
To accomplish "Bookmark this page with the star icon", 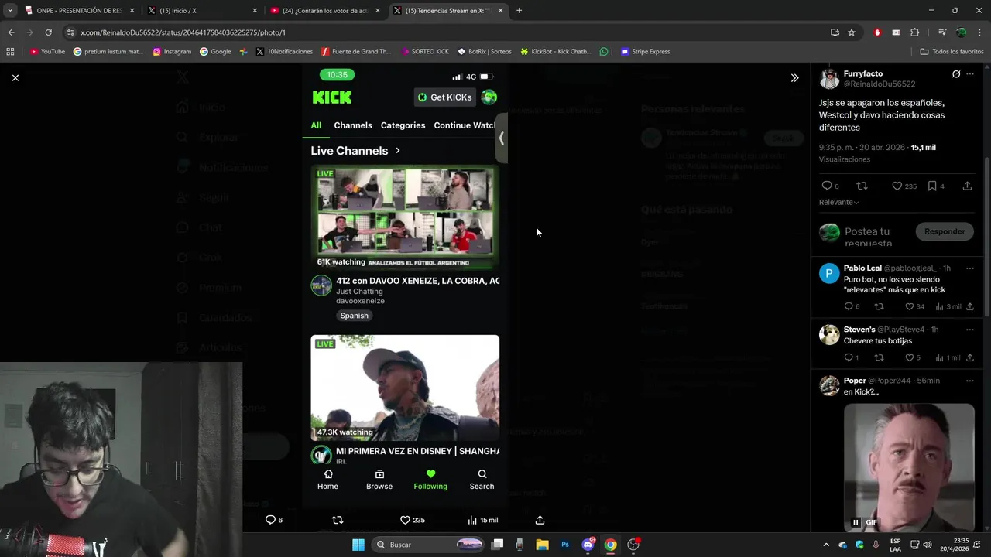I will [852, 32].
